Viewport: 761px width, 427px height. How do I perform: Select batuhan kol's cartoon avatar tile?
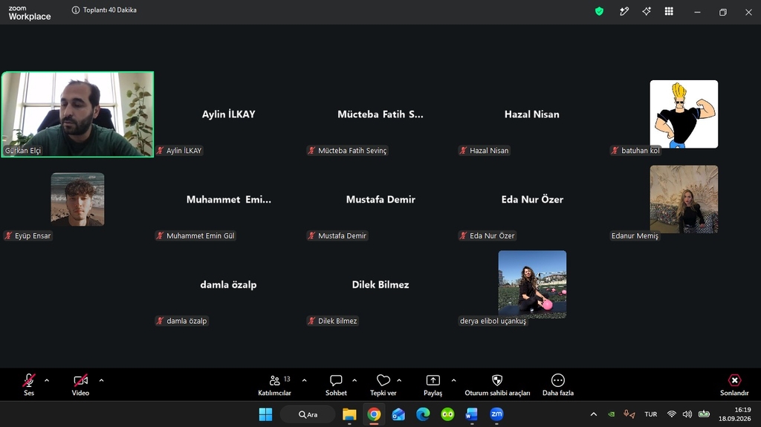pyautogui.click(x=684, y=114)
